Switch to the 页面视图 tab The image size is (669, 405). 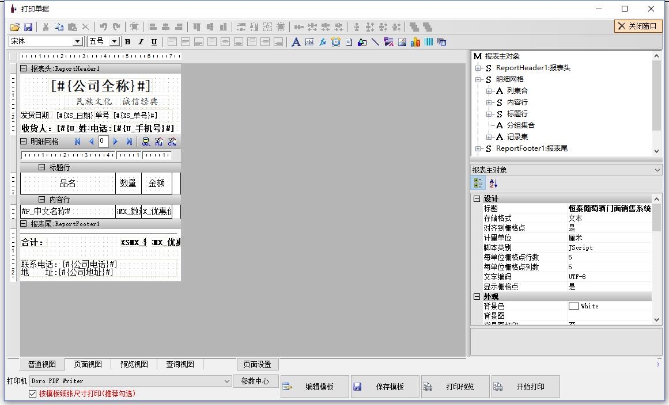[x=88, y=364]
